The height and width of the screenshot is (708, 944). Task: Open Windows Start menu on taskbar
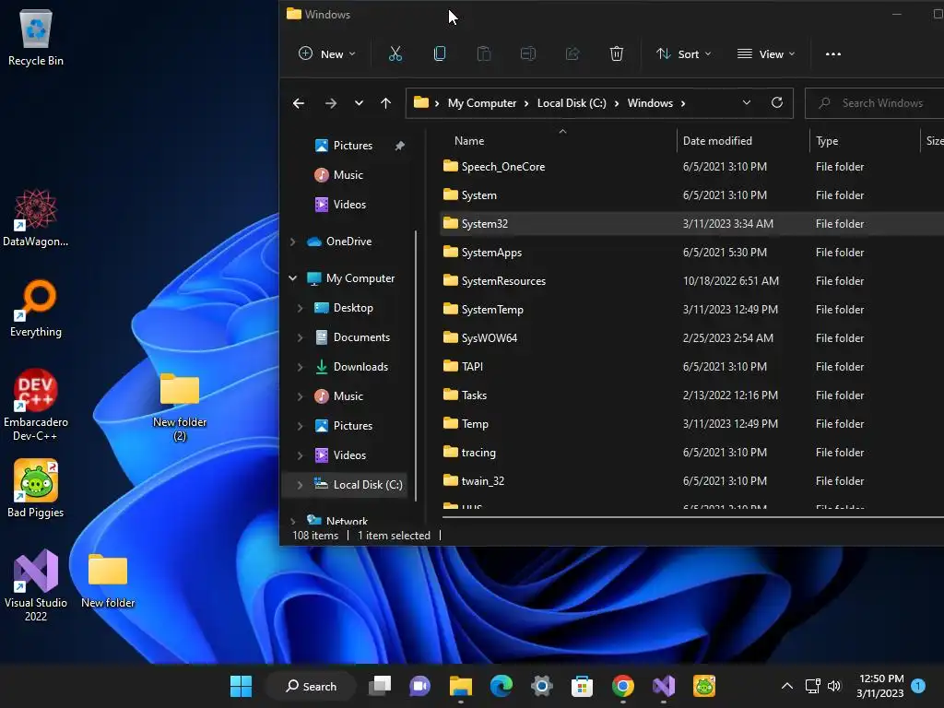[241, 686]
